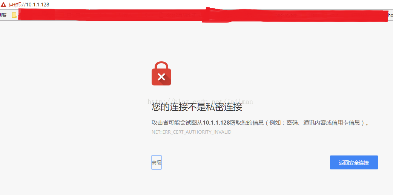Click the words 信用卡信息 in the warning
The image size is (393, 195).
[x=346, y=123]
